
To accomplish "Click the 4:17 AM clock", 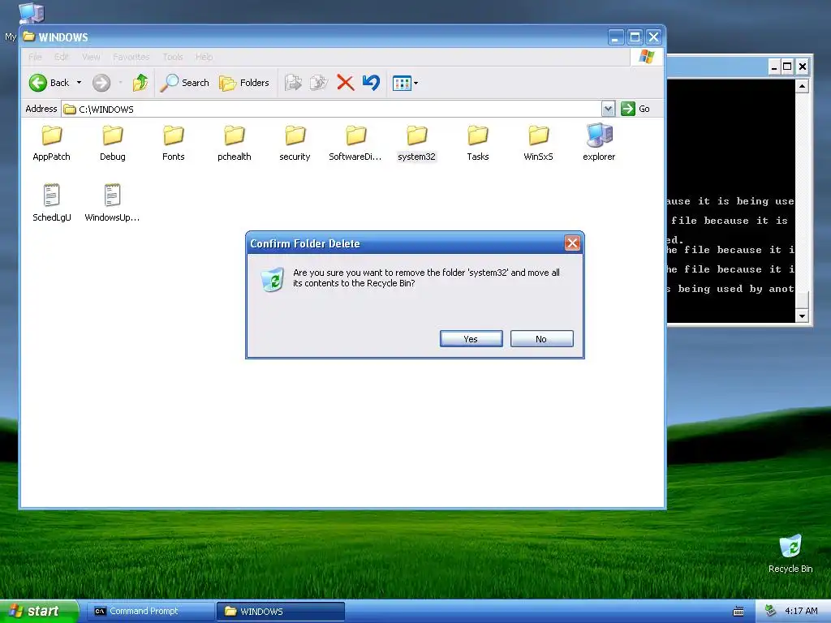I will click(x=801, y=612).
